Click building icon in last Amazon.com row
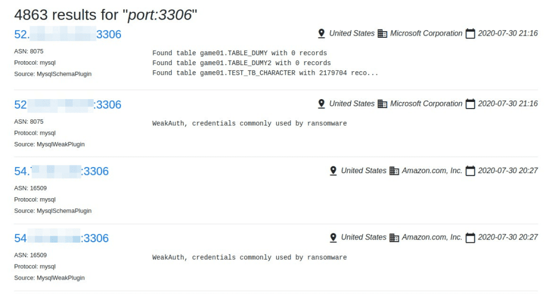The width and height of the screenshot is (552, 294). pyautogui.click(x=394, y=237)
